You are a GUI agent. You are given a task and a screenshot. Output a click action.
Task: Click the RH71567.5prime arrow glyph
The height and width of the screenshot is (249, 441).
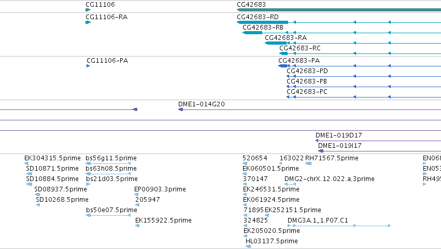point(308,163)
